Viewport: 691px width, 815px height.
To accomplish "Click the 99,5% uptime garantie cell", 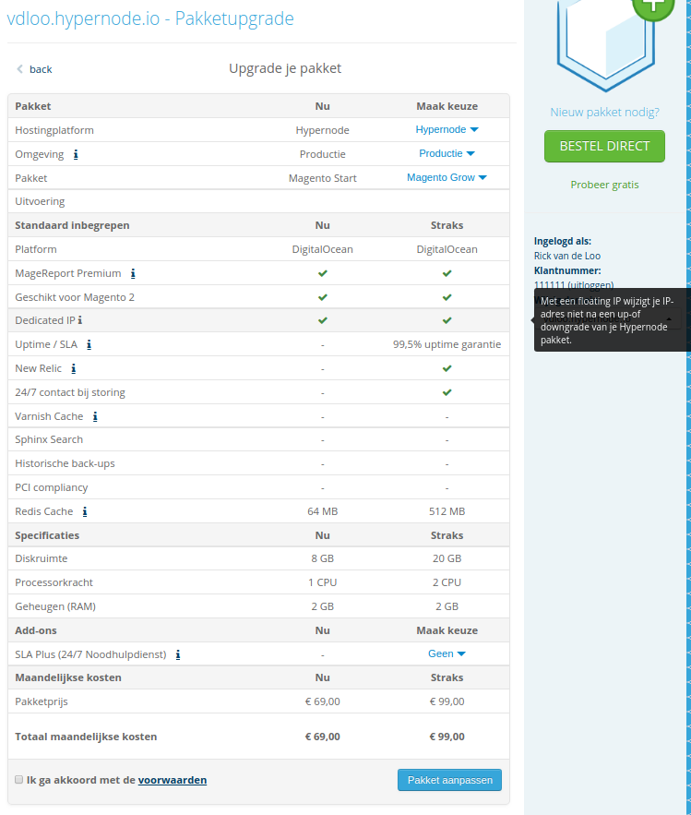I will (447, 344).
